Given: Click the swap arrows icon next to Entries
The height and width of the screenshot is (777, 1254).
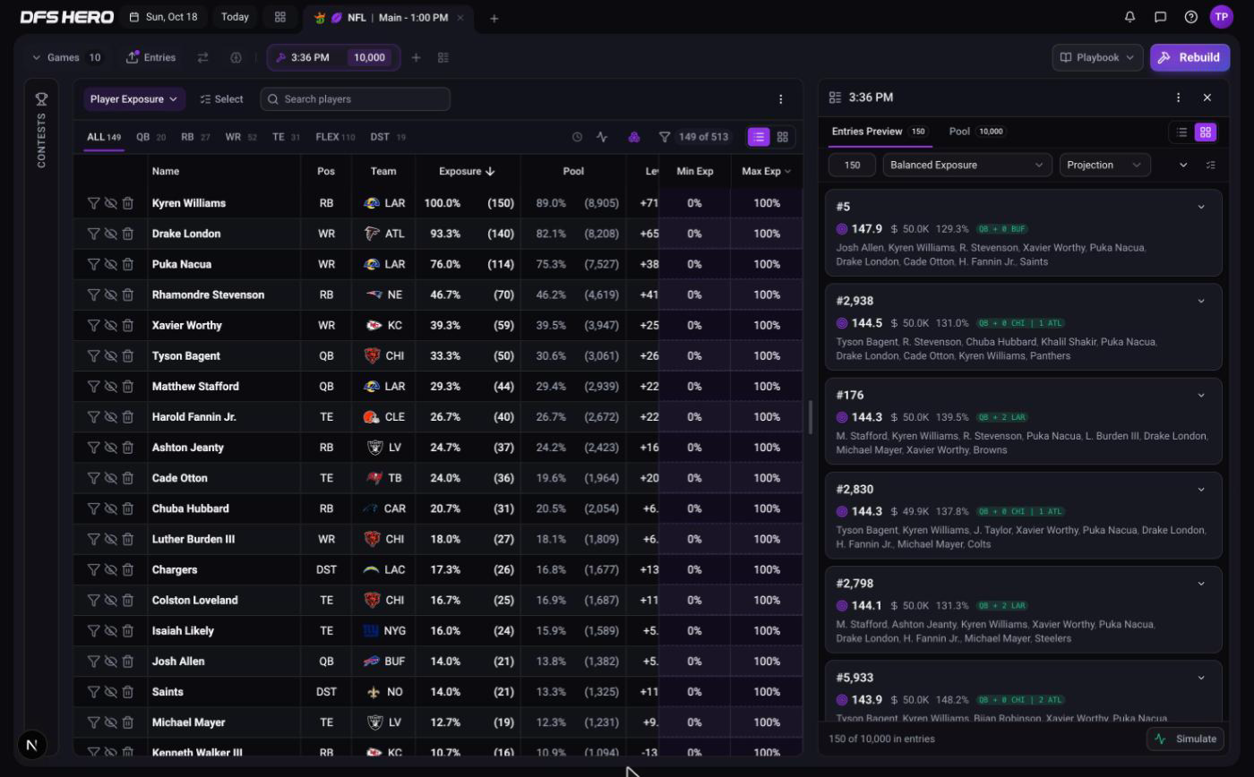Looking at the screenshot, I should tap(203, 57).
